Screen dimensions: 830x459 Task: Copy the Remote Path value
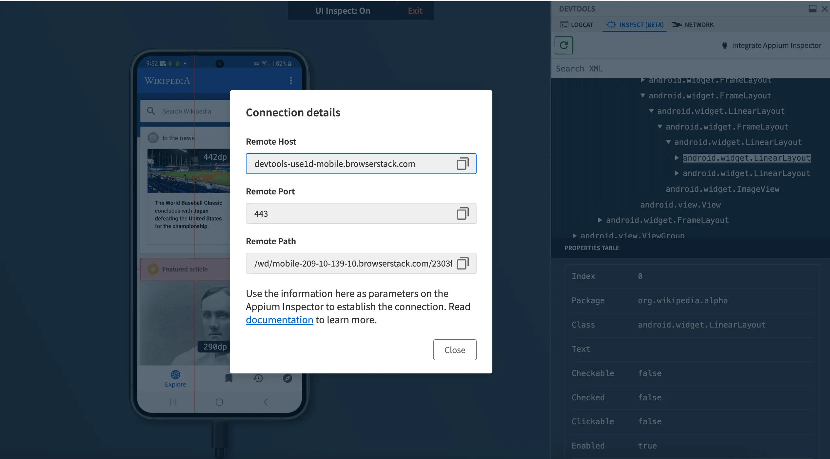point(463,263)
